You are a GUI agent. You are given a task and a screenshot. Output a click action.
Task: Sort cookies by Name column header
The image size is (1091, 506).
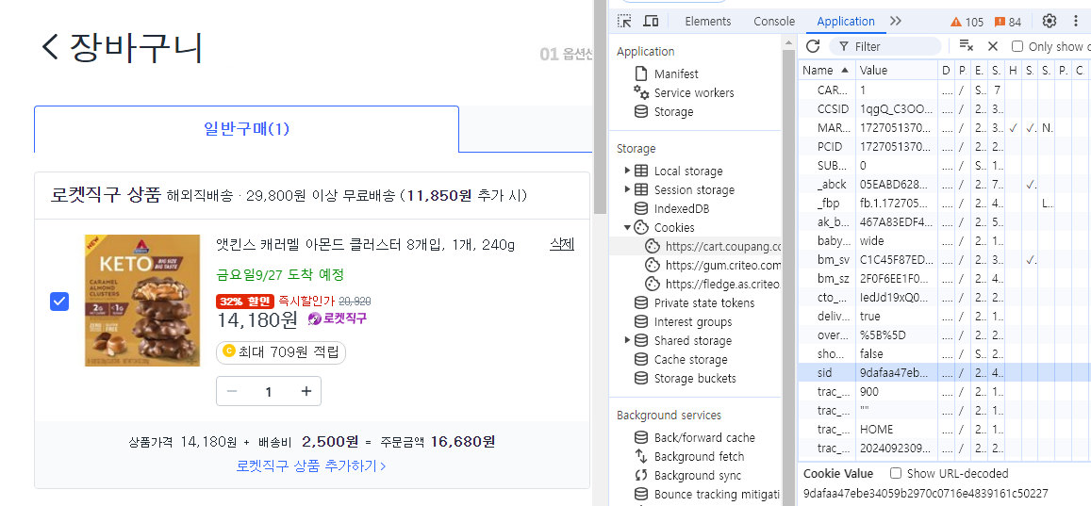[x=827, y=71]
